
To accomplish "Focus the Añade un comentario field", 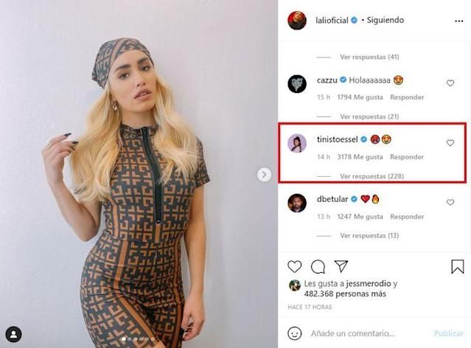I will coord(369,333).
